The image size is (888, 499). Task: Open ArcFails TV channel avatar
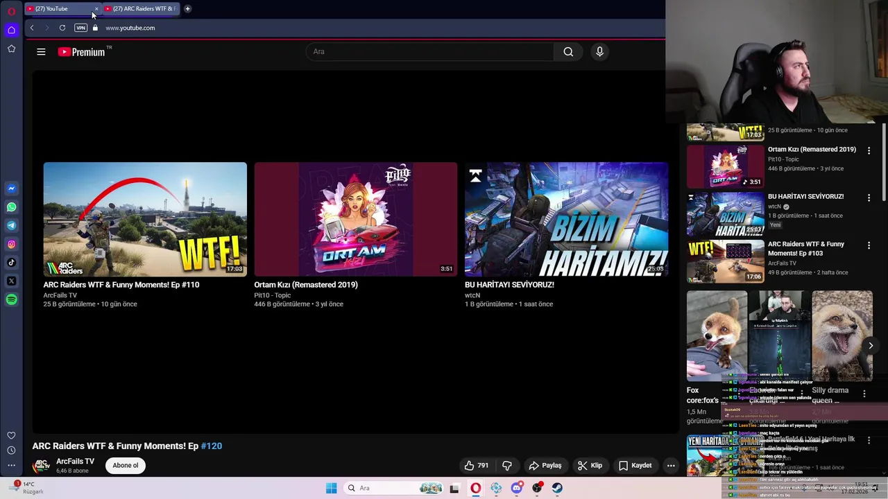(42, 466)
